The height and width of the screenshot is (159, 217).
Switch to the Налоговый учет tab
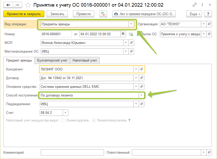[85, 60]
